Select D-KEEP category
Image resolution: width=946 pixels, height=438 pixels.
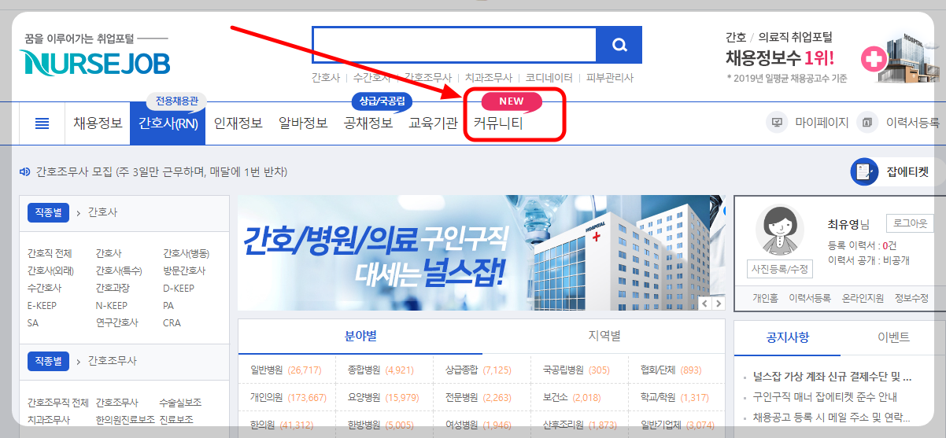(x=179, y=288)
